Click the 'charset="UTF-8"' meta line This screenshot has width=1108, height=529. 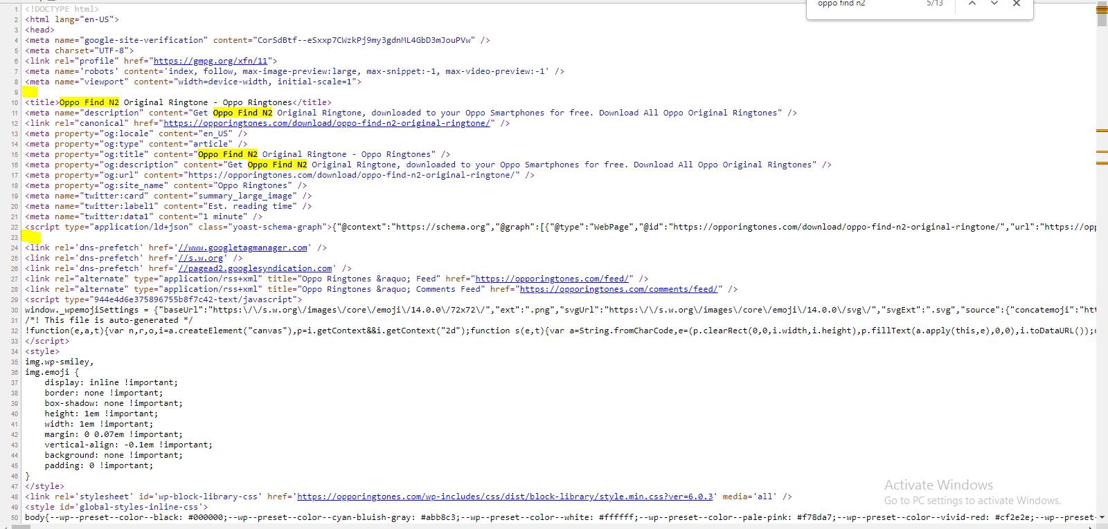tap(80, 50)
